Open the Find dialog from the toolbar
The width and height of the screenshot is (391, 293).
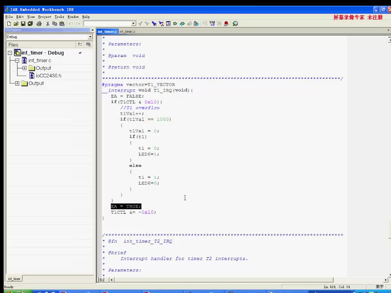(x=154, y=24)
